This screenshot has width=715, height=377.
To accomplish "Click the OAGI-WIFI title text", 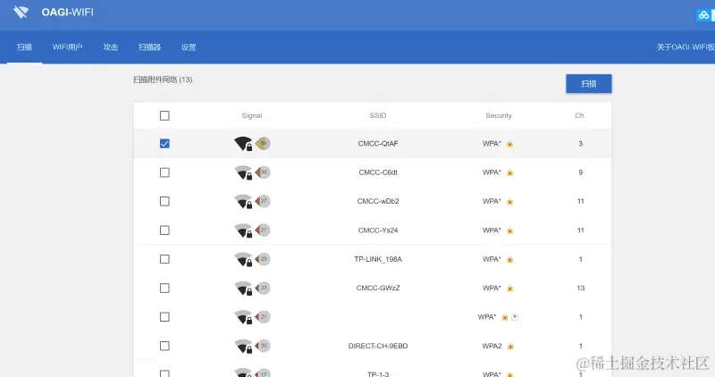I will click(x=68, y=13).
